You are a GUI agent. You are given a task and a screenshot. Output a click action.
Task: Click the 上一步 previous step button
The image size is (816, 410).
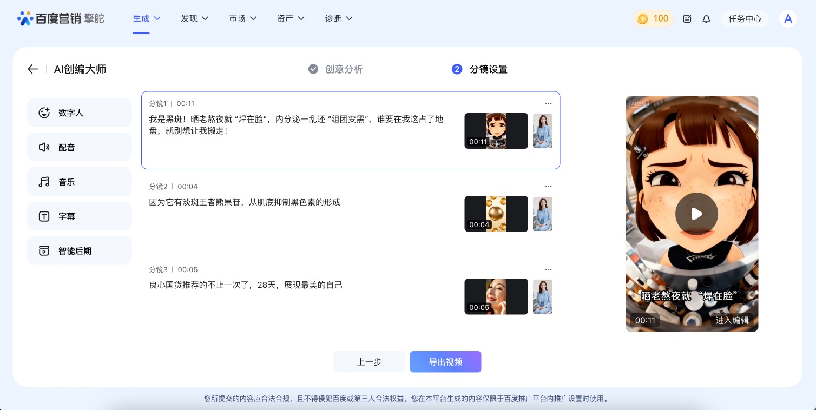pos(369,362)
